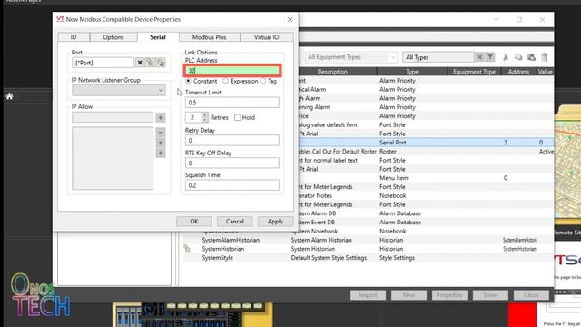The image size is (581, 327).
Task: Click the PLC Address input field
Action: tap(232, 71)
